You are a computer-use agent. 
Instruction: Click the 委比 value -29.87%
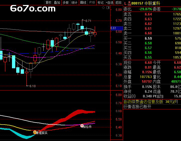145,9
